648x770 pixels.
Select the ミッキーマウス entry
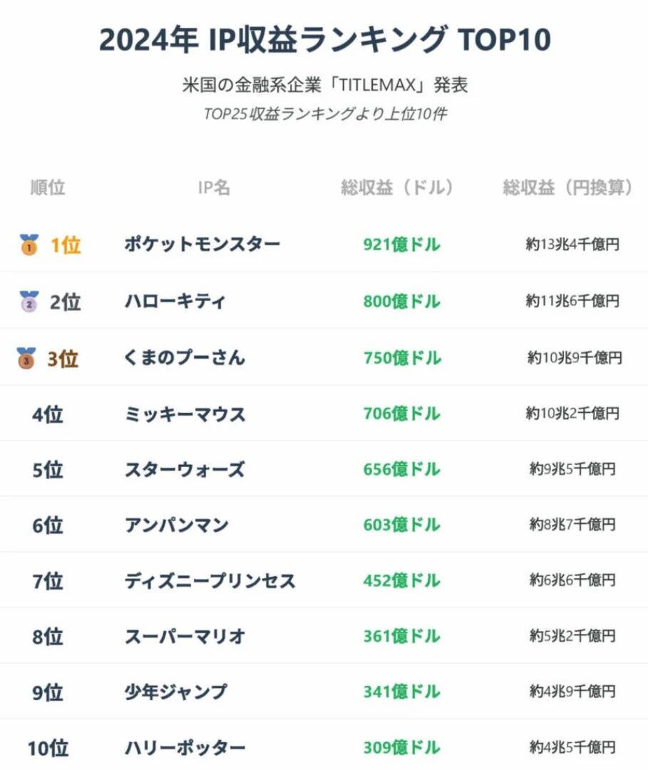point(185,414)
